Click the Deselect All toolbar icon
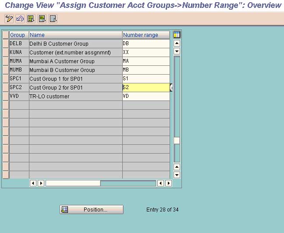284x233 pixels. (53, 19)
